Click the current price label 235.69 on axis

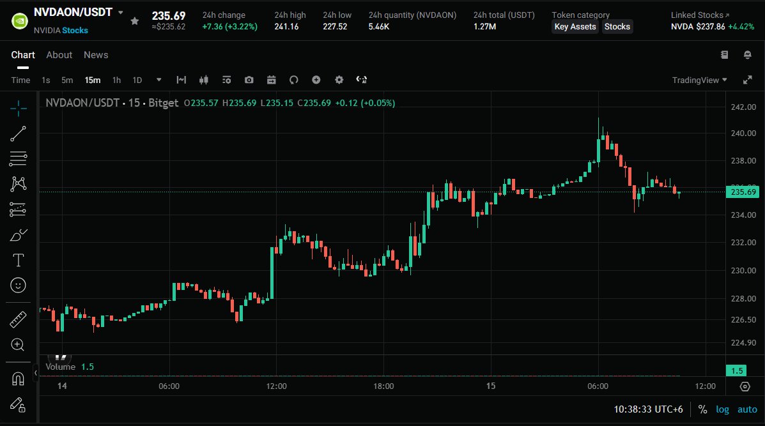pos(743,192)
